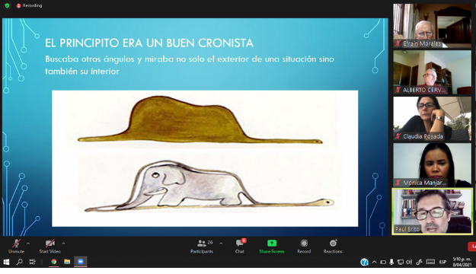Switch the ESP input language indicator
This screenshot has height=274, width=476.
coord(442,262)
